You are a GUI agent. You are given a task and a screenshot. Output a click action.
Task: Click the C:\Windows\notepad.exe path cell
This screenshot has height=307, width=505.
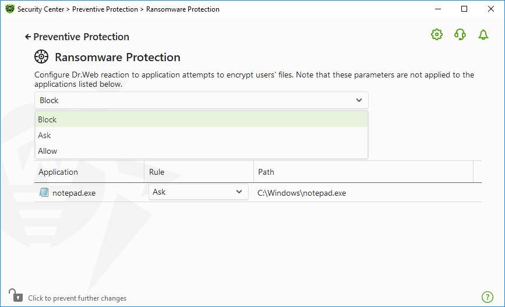coord(302,193)
